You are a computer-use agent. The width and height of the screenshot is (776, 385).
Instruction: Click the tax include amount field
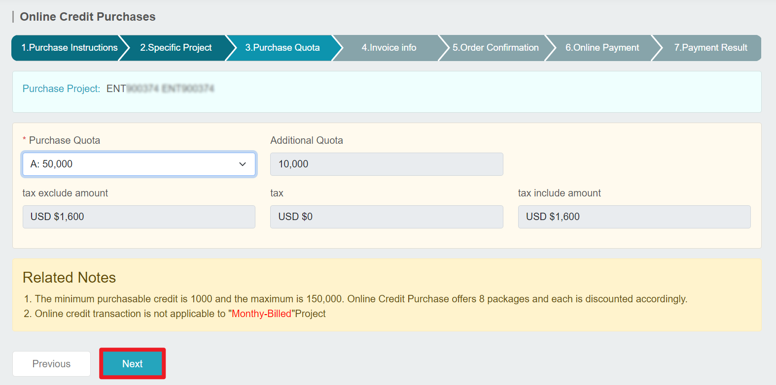tap(634, 217)
